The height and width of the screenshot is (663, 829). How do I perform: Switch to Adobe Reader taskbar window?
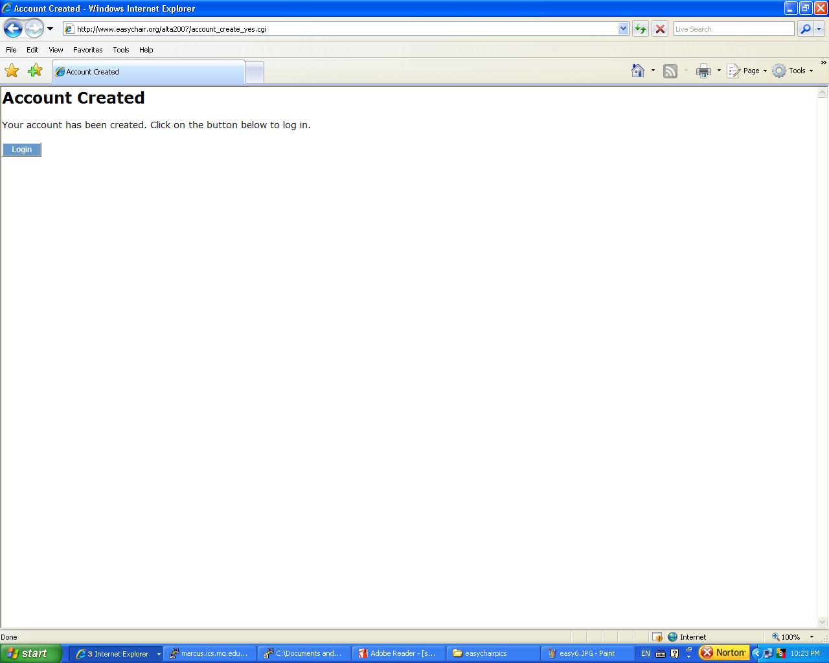(x=399, y=653)
